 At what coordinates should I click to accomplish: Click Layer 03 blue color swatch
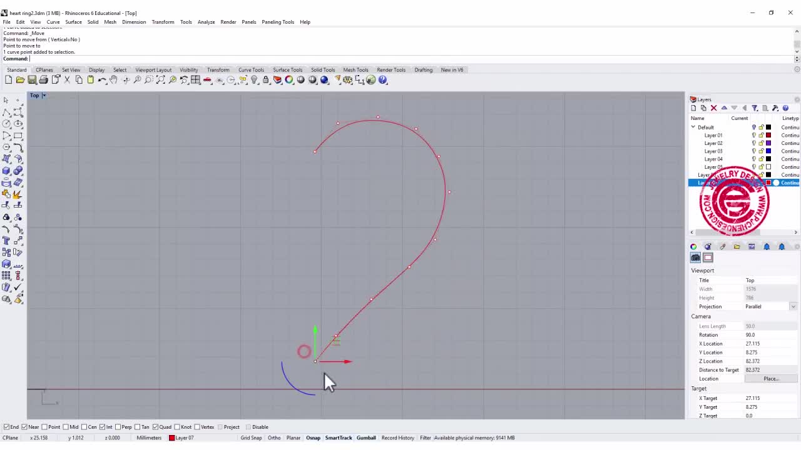768,151
